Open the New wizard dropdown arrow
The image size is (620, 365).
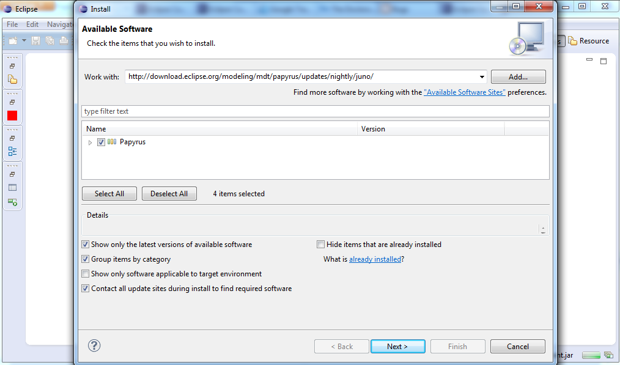click(24, 40)
